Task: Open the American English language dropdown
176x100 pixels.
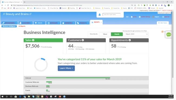Action: point(164,13)
